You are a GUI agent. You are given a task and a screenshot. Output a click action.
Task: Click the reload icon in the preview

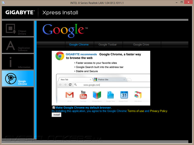[x=70, y=85]
